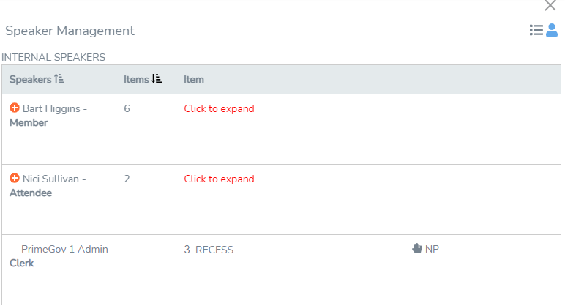Close the Speaker Management panel
Image resolution: width=565 pixels, height=306 pixels.
click(550, 5)
